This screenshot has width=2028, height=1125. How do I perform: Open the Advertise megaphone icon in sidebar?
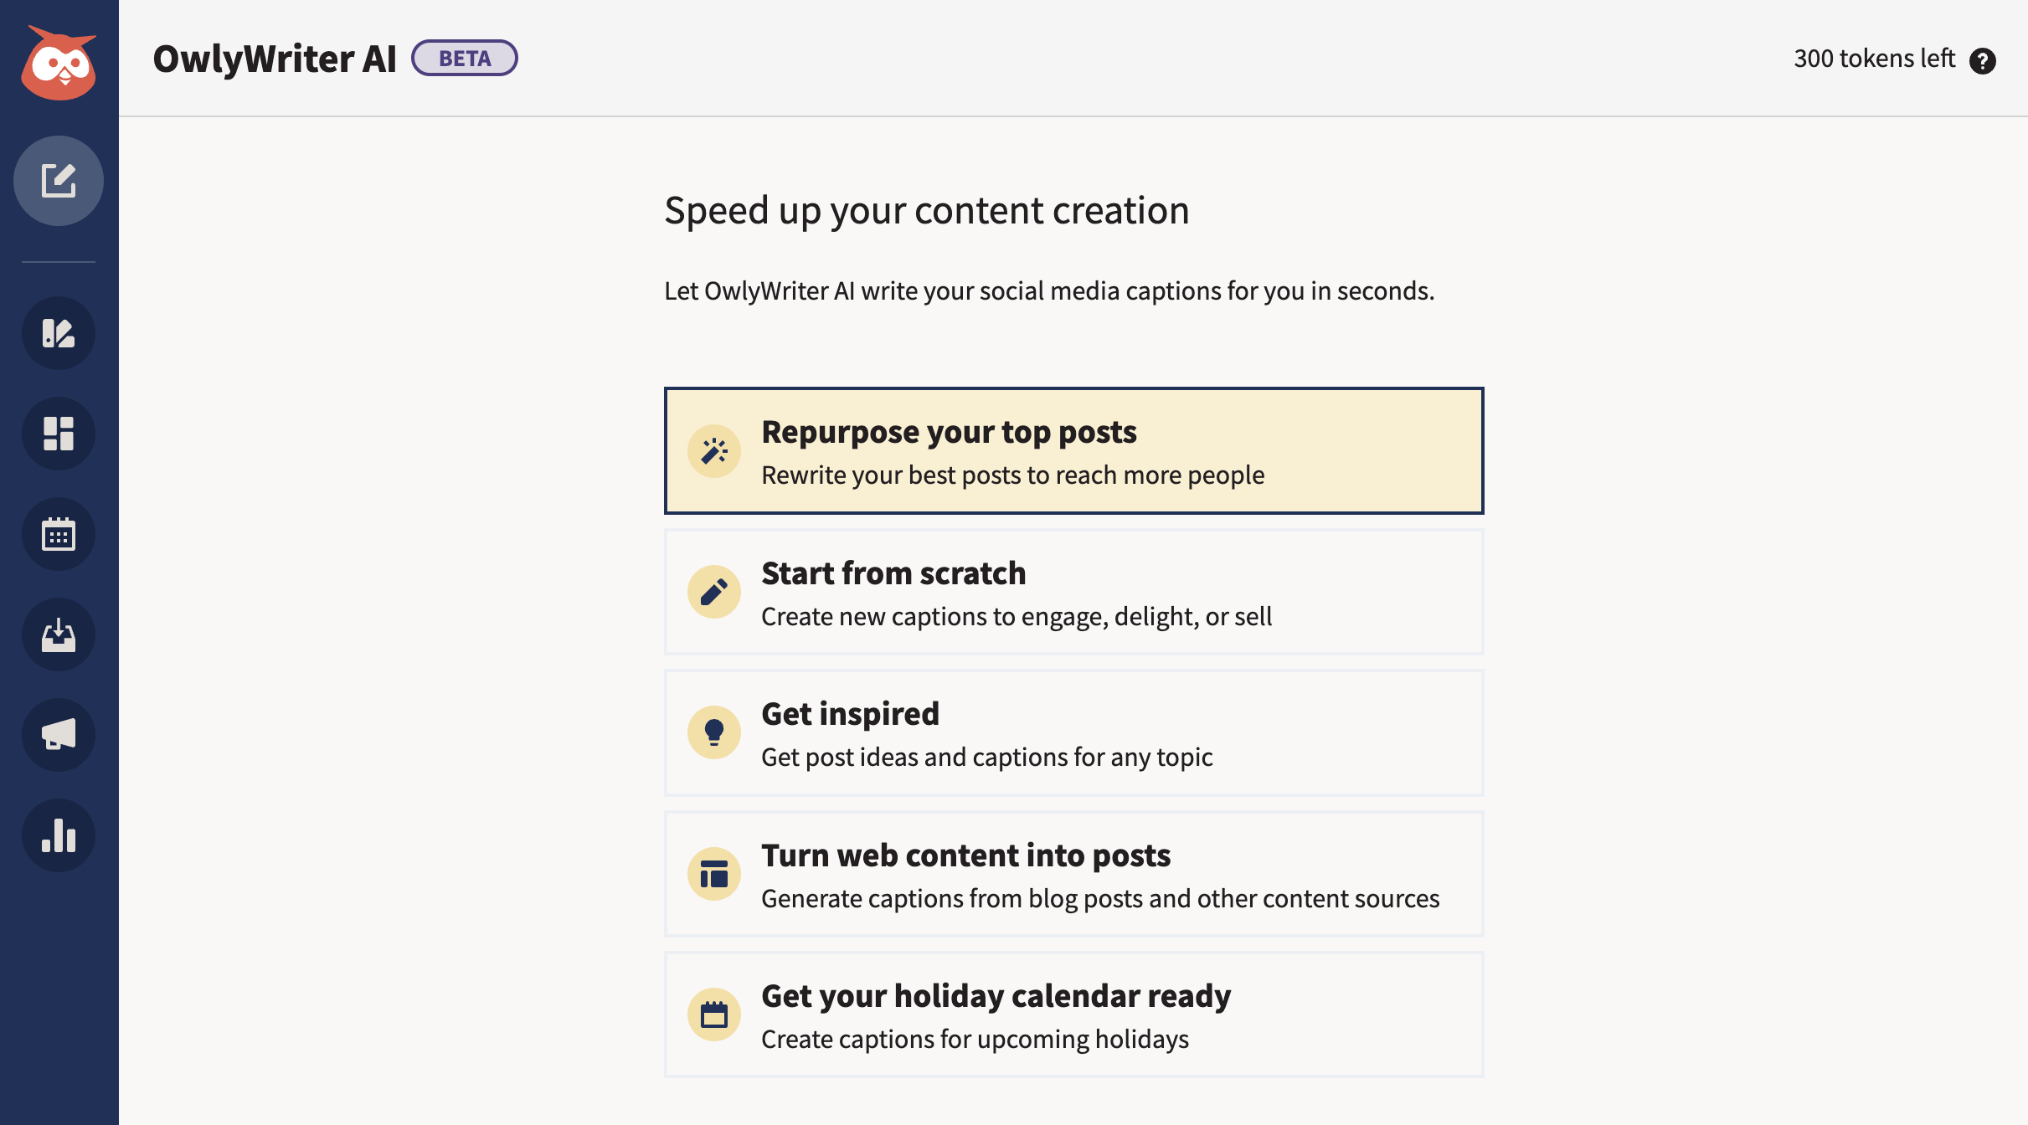pos(59,735)
